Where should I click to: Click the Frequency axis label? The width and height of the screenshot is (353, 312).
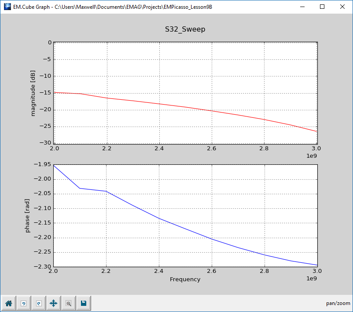[x=185, y=279]
